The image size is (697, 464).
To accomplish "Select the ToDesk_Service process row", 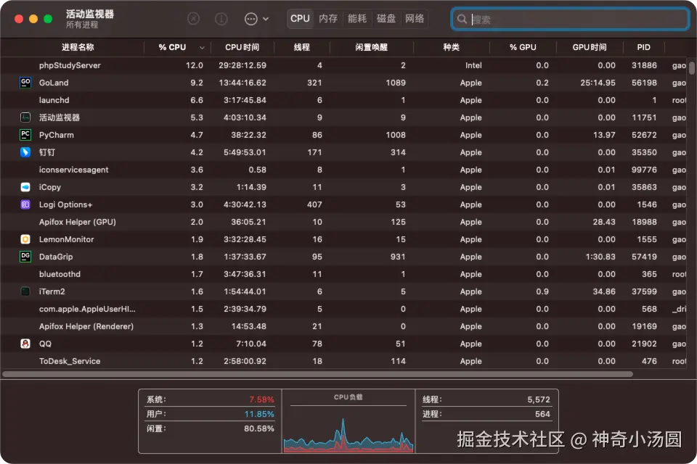I will (x=343, y=361).
